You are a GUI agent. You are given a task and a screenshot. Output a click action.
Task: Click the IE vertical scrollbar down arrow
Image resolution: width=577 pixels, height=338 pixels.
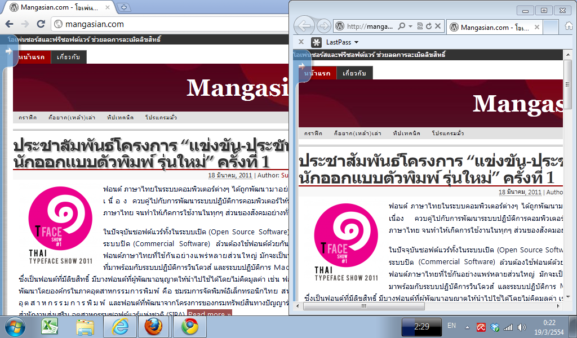tap(568, 297)
